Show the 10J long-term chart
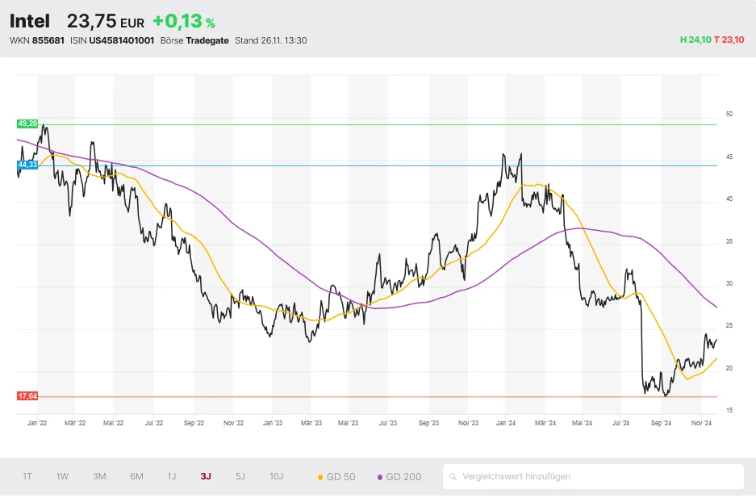Image resolution: width=756 pixels, height=502 pixels. point(277,476)
